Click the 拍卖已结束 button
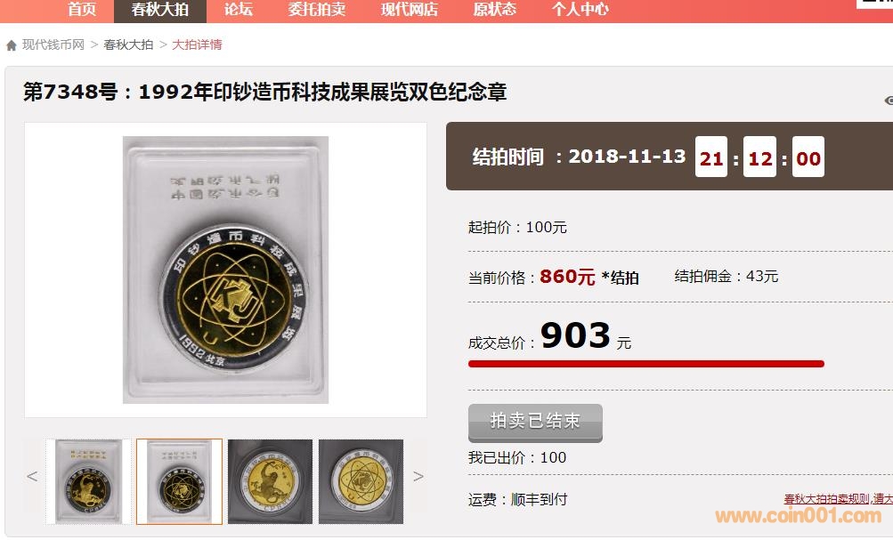 (535, 423)
